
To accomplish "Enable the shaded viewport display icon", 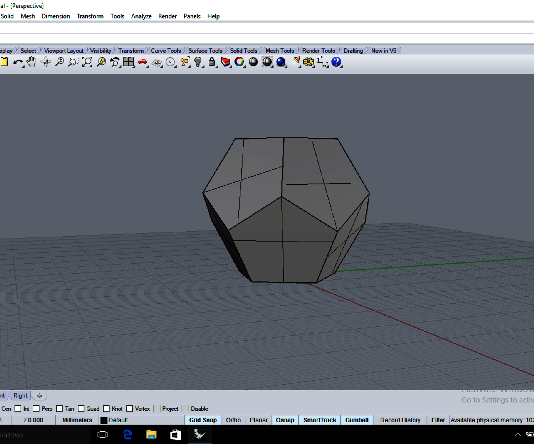I will coord(253,61).
